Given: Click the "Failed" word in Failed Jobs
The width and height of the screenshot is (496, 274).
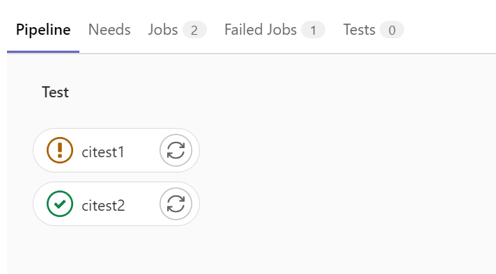Looking at the screenshot, I should click(243, 30).
